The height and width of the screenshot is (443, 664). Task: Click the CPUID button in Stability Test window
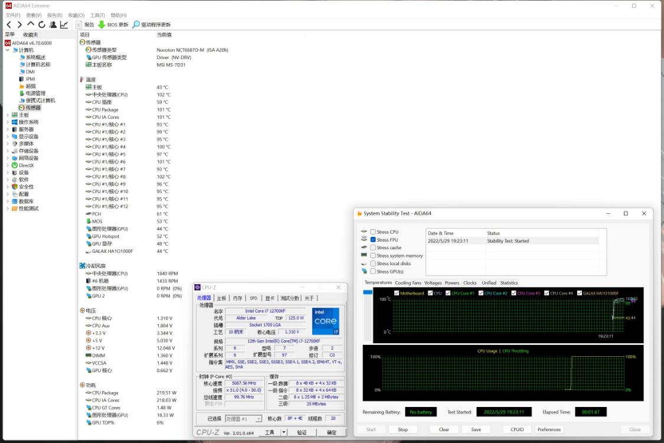(516, 429)
